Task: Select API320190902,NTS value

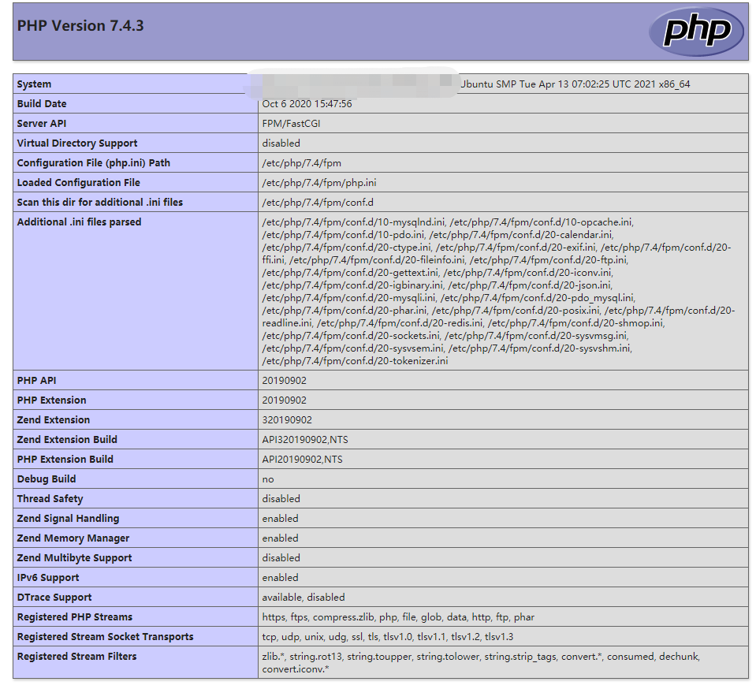Action: click(x=305, y=440)
